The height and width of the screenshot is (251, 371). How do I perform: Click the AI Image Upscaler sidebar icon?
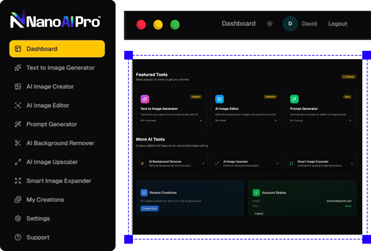(18, 162)
